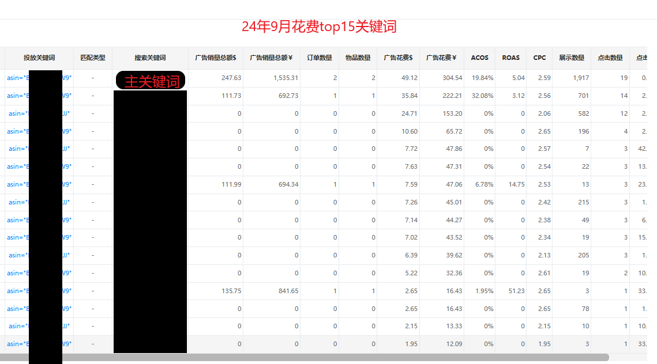
Task: Select the sales cell 694.34
Action: 288,184
